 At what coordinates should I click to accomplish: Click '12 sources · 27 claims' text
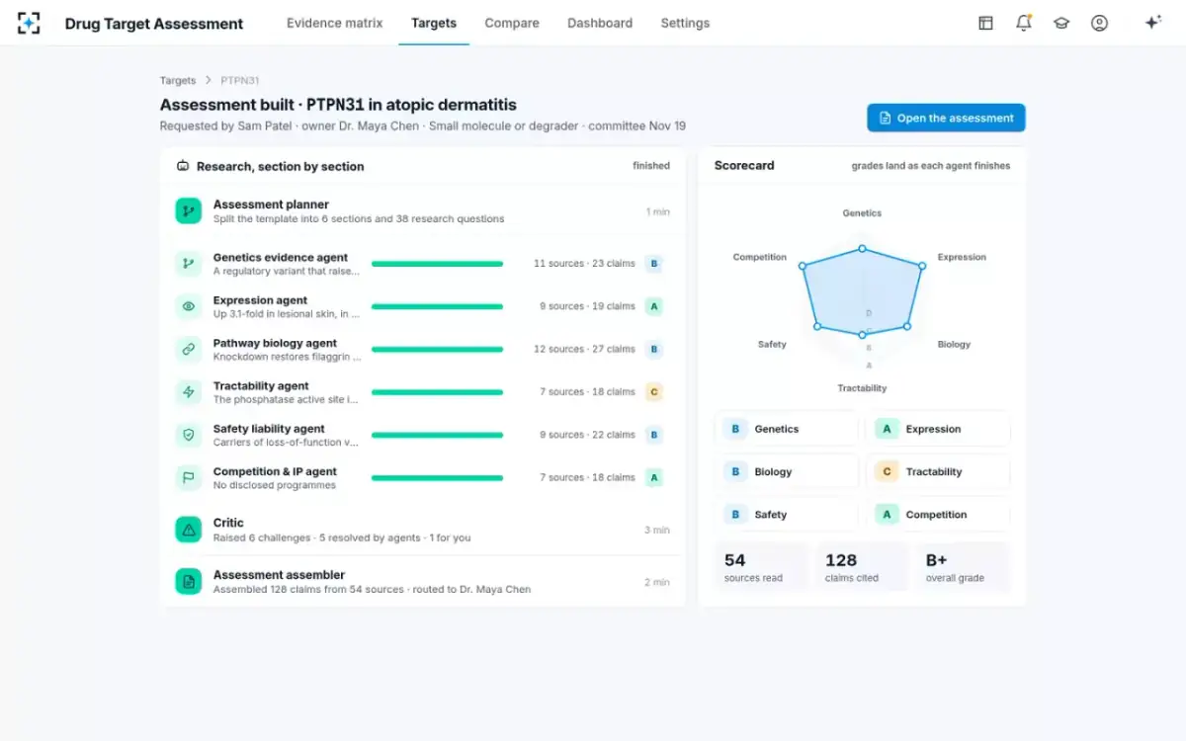tap(584, 349)
